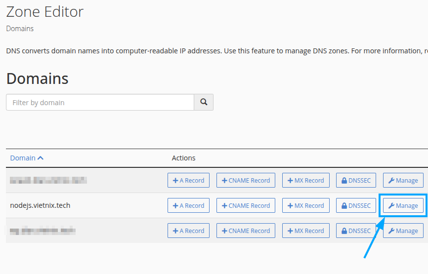Add A Record in the last row

(188, 231)
